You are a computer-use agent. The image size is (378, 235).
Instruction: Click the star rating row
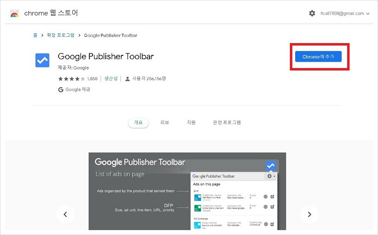point(71,79)
